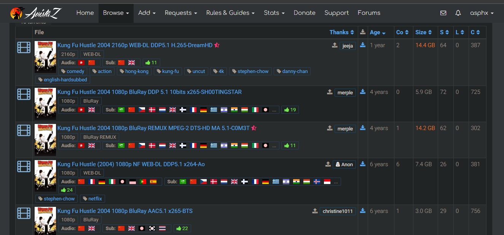Screen dimensions: 504x235
Task: Open uploader jeeja's profile
Action: 348,46
